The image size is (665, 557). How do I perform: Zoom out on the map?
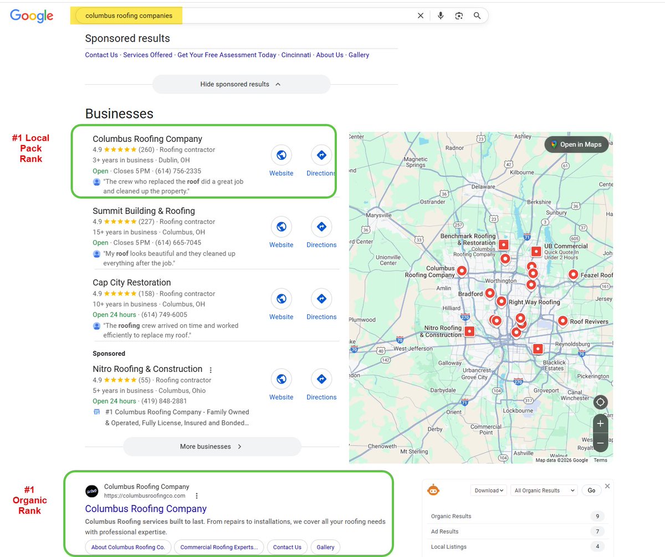[x=600, y=443]
